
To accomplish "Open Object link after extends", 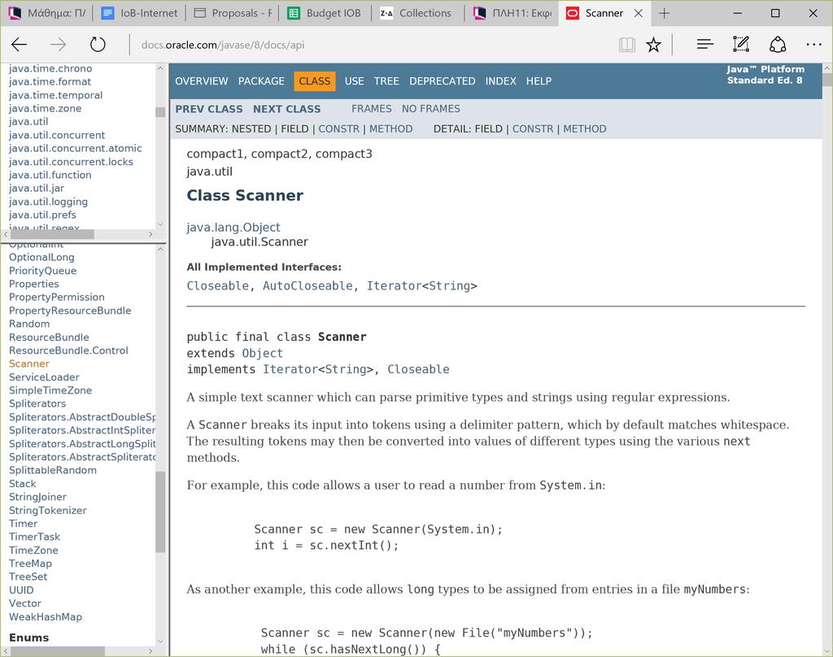I will click(263, 353).
